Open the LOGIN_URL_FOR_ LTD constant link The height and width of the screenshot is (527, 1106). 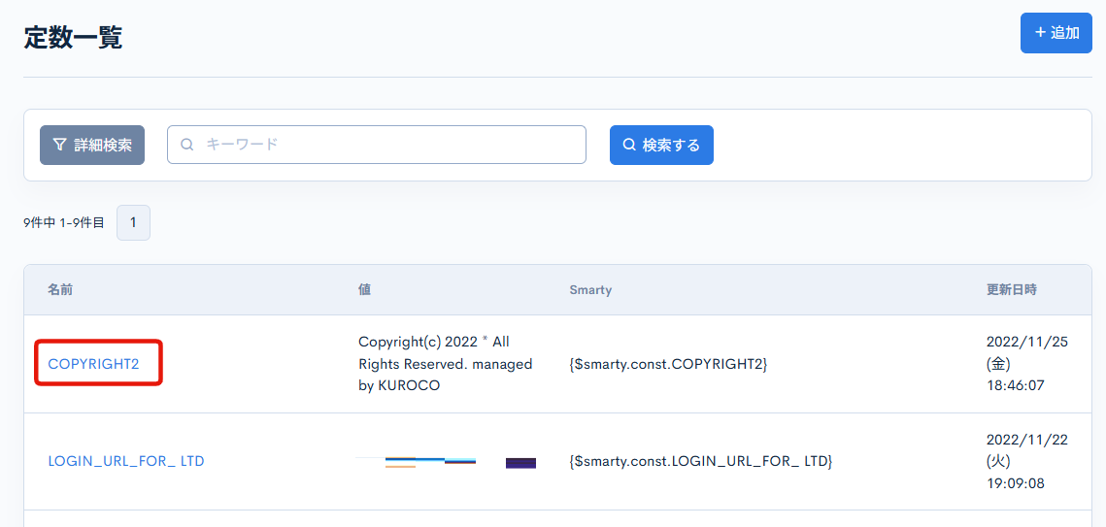pyautogui.click(x=126, y=461)
